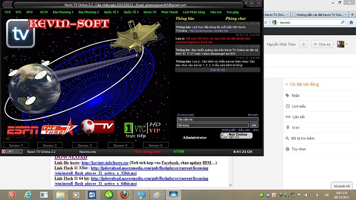The width and height of the screenshot is (356, 200).
Task: Open the Kevin TV menu
Action: click(150, 12)
